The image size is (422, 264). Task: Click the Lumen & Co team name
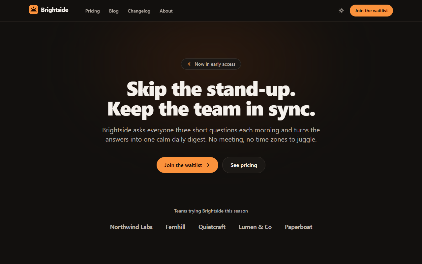[x=255, y=227]
